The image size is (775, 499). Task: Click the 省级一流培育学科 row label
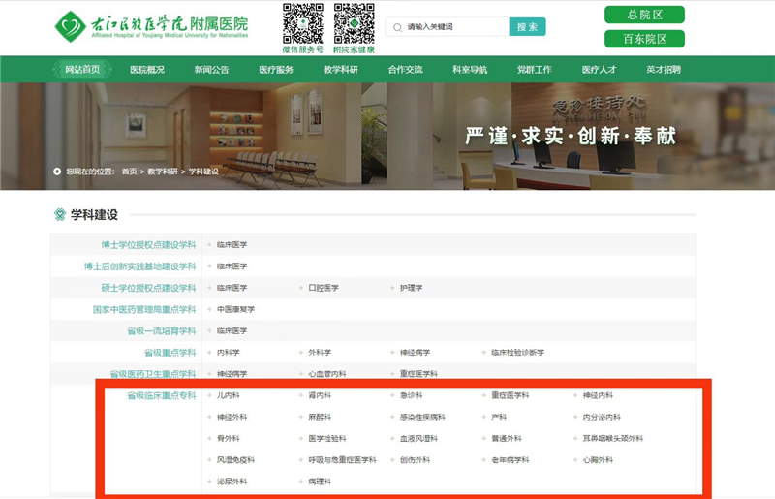[162, 330]
